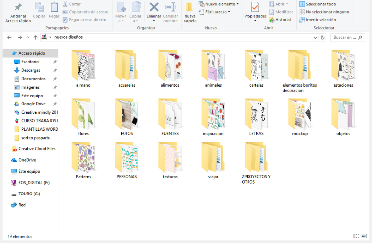Open the Nuevo elemento dropdown
The height and width of the screenshot is (243, 372).
tap(219, 4)
